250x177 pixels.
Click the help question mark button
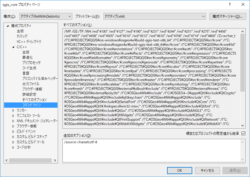[230, 5]
